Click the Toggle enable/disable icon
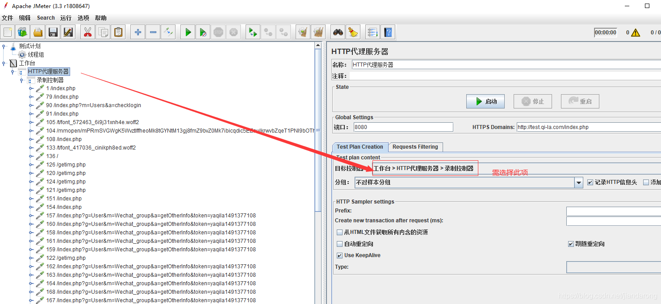The width and height of the screenshot is (661, 304). pos(168,32)
